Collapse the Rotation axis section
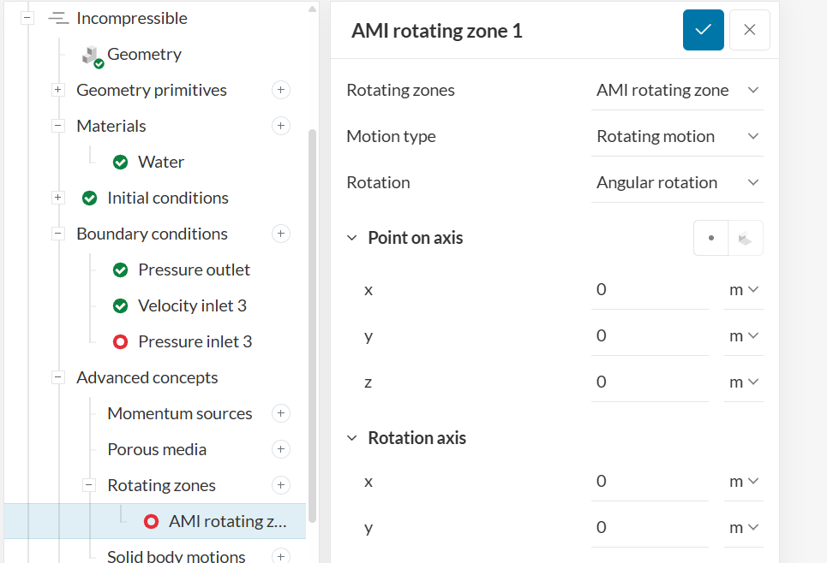Image resolution: width=827 pixels, height=563 pixels. pyautogui.click(x=351, y=438)
